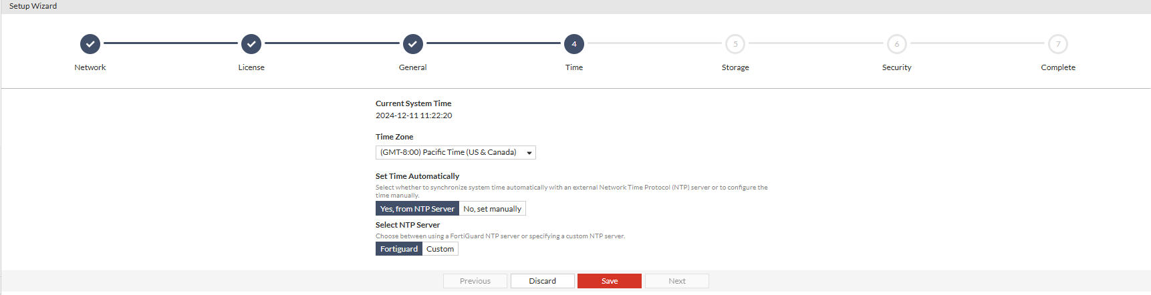The image size is (1151, 295).
Task: Click the Storage step label
Action: pyautogui.click(x=735, y=67)
